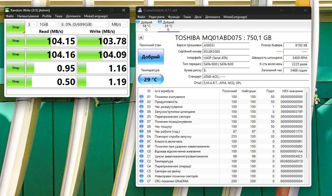Click the Read (MB/s) column label

[x=51, y=31]
